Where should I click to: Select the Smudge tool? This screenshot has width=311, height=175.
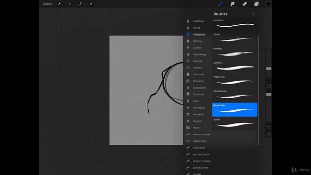pyautogui.click(x=232, y=4)
